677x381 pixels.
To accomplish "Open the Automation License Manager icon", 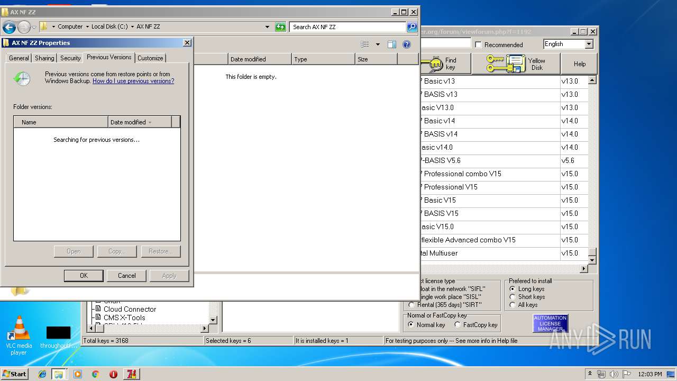I will tap(550, 323).
